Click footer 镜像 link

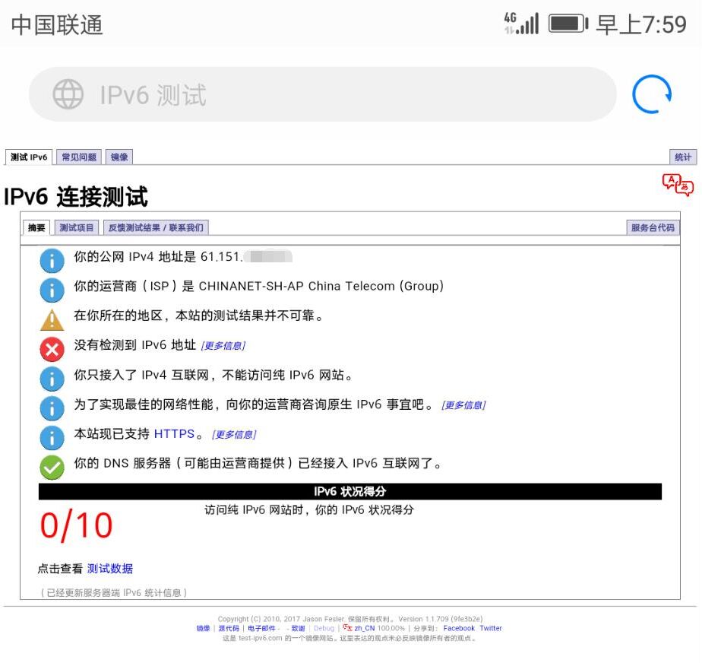point(204,628)
